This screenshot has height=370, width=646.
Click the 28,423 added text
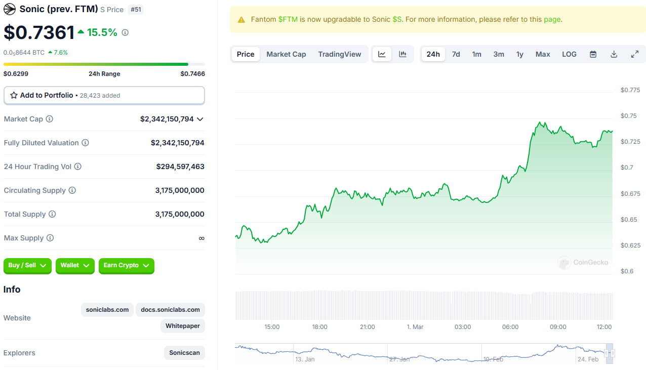pos(100,95)
